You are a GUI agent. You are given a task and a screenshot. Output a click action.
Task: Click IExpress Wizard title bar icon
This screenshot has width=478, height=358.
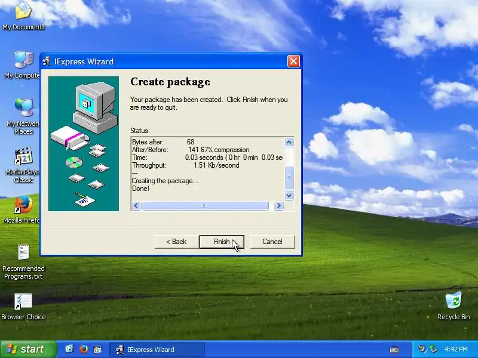(x=47, y=61)
